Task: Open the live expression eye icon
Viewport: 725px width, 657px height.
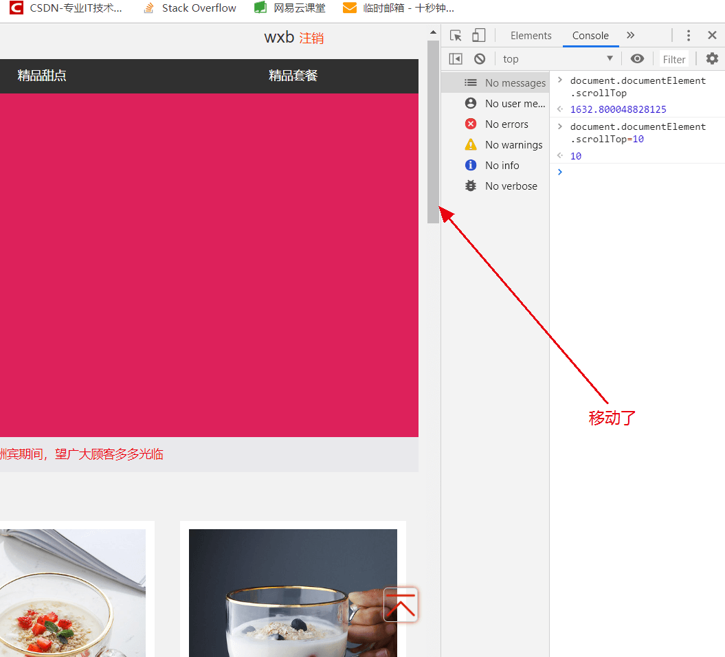Action: click(x=637, y=59)
